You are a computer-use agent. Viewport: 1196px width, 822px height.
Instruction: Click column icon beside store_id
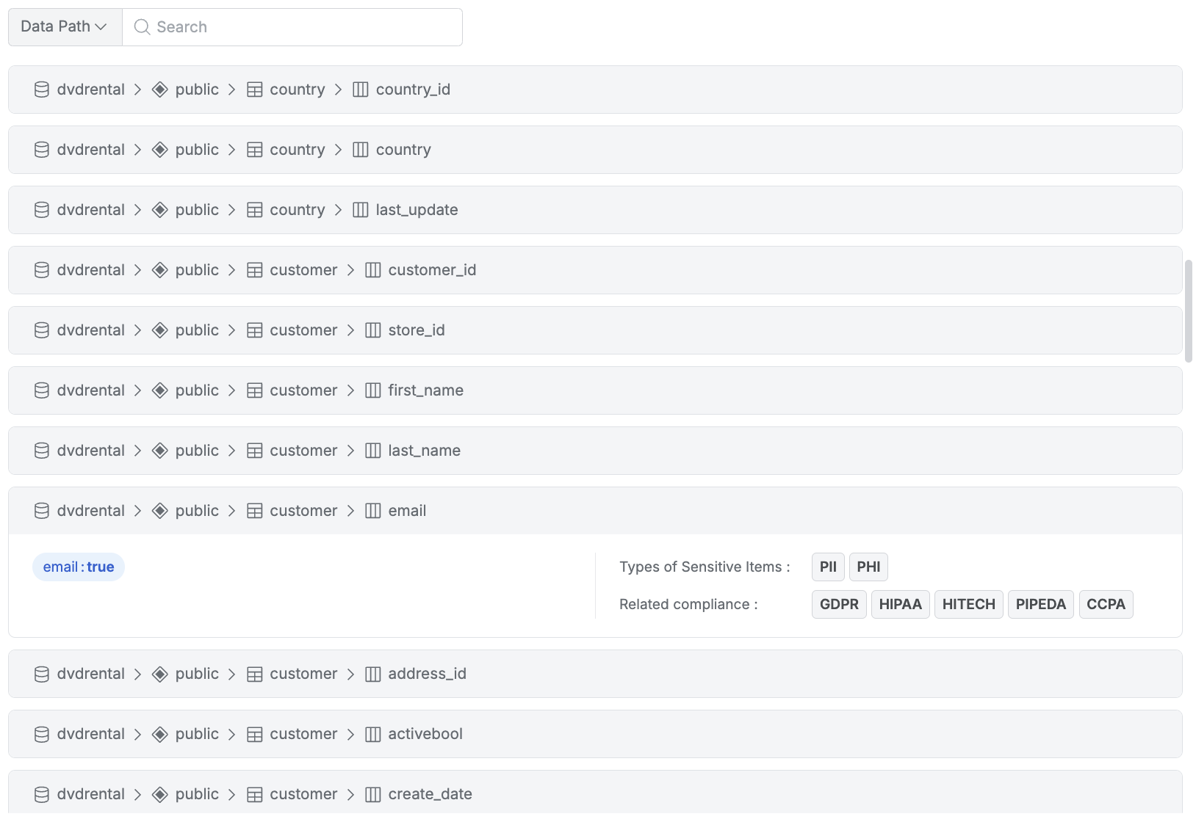point(373,330)
